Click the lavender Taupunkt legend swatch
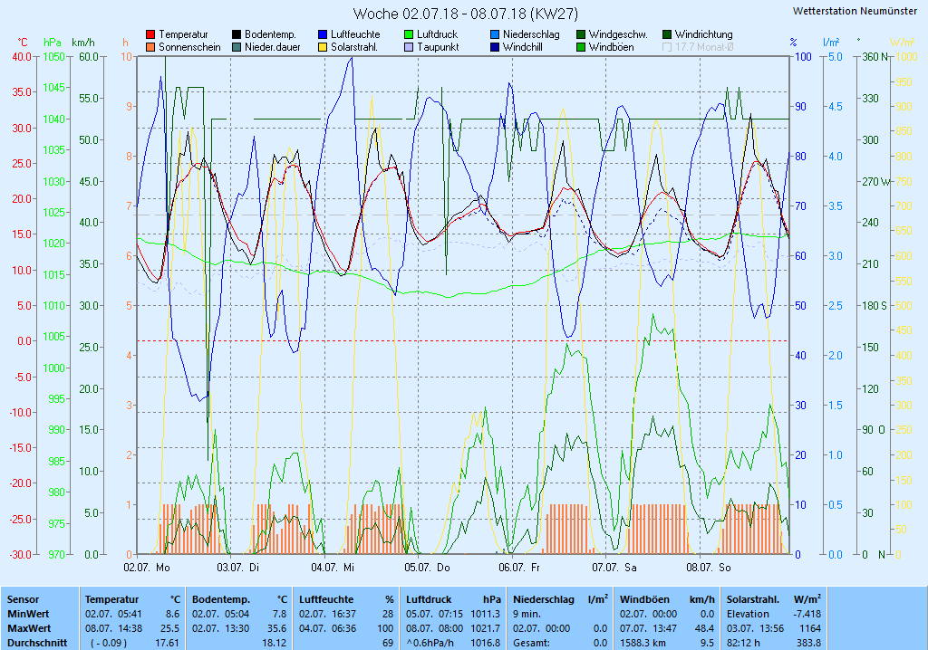Image resolution: width=928 pixels, height=650 pixels. click(x=409, y=47)
